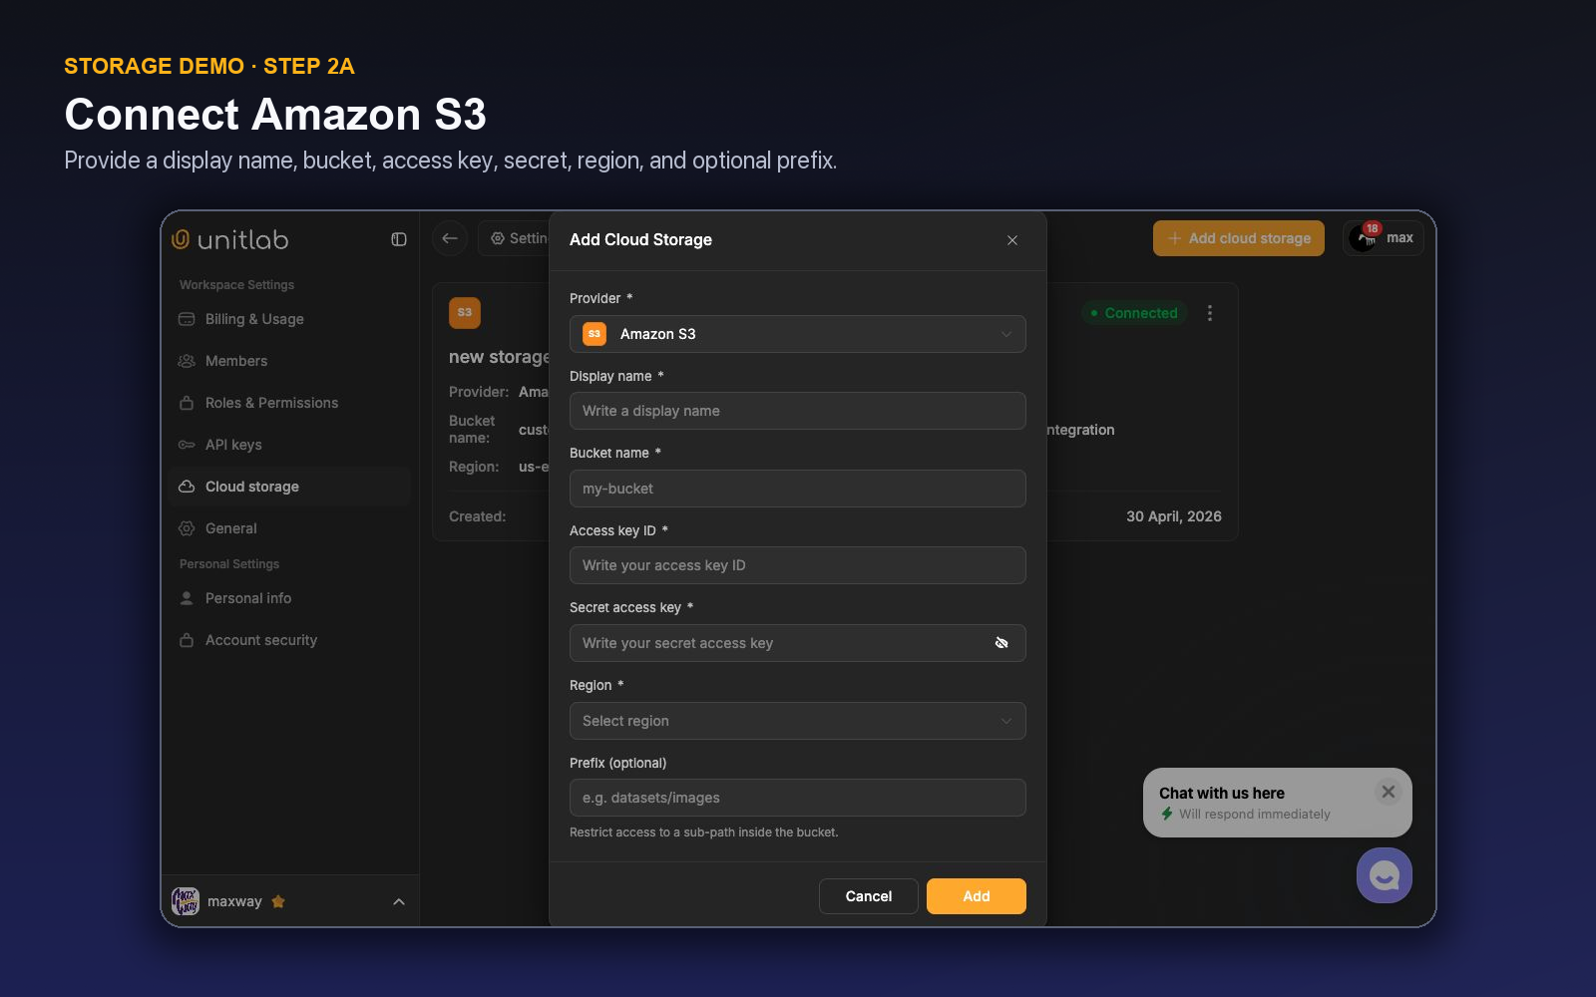Screen dimensions: 1596x997
Task: Open API keys settings
Action: (289, 445)
